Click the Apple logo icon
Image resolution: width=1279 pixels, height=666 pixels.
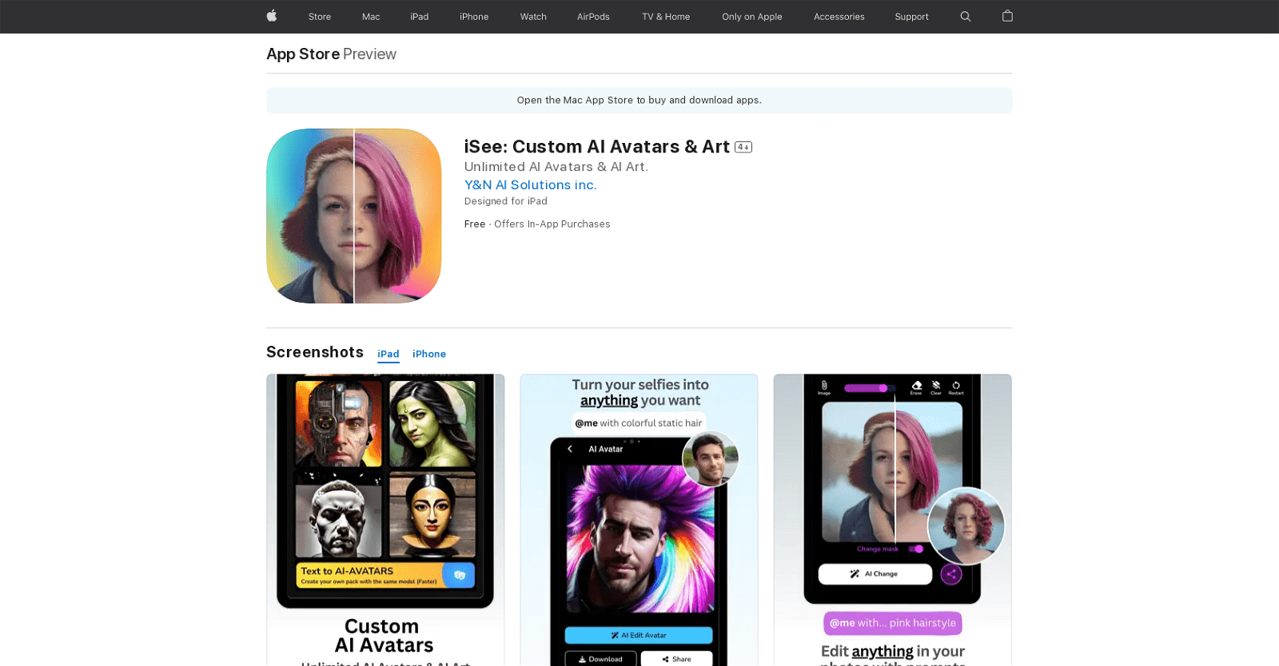(272, 16)
